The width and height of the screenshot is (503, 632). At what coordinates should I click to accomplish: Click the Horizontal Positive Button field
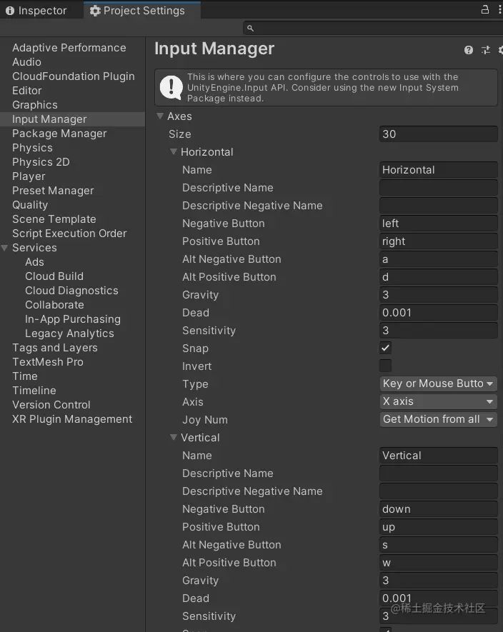click(x=438, y=241)
